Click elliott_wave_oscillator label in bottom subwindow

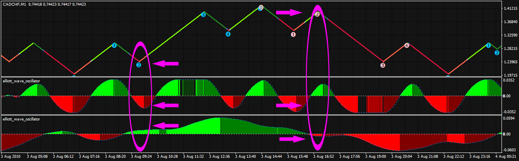(22, 119)
